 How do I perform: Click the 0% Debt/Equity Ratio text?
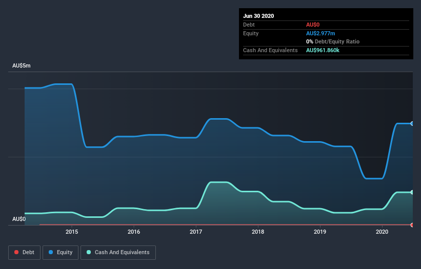(333, 41)
